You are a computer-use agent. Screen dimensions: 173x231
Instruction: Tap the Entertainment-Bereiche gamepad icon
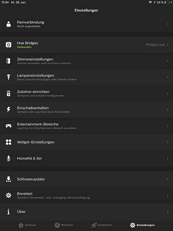[8, 126]
